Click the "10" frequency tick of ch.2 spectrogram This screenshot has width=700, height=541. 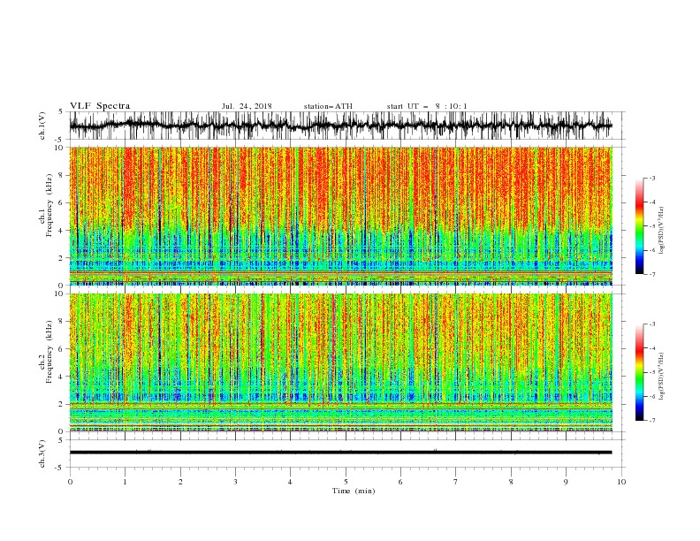(61, 293)
